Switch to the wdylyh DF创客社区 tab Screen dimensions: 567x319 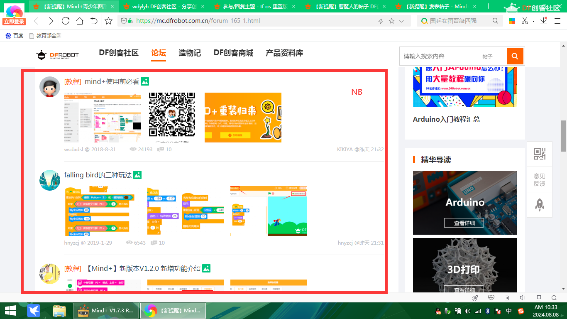point(164,6)
